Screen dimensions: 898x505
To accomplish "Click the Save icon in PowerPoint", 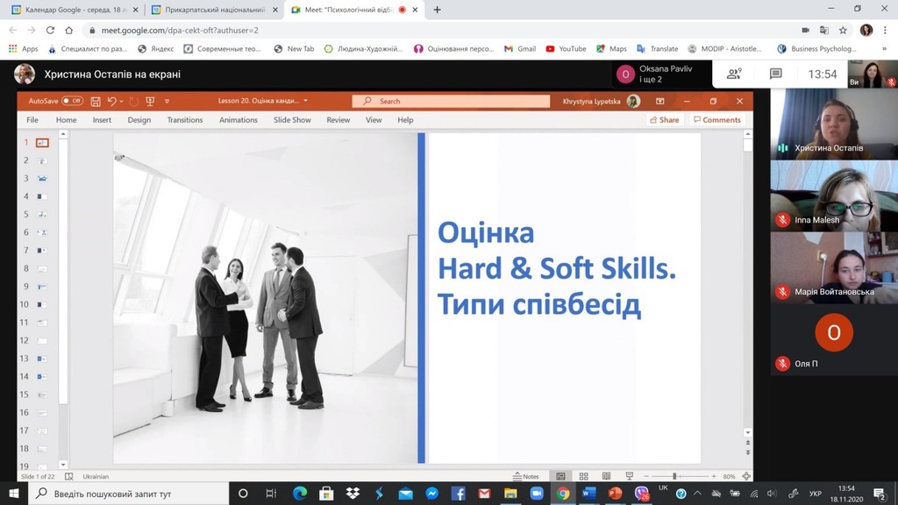I will coord(96,102).
